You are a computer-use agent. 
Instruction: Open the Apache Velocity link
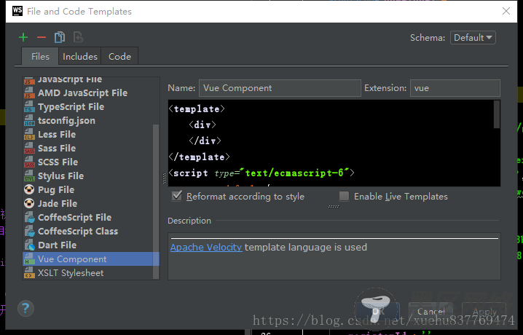click(x=206, y=248)
